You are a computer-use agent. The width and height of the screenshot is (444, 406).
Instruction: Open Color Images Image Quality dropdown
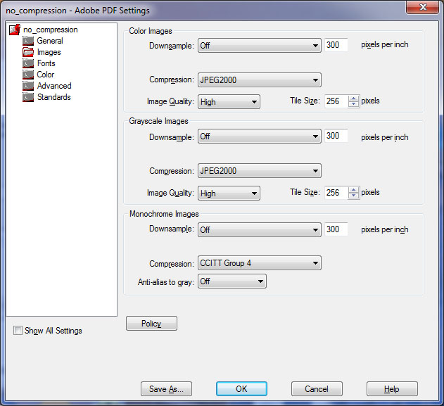pyautogui.click(x=229, y=101)
